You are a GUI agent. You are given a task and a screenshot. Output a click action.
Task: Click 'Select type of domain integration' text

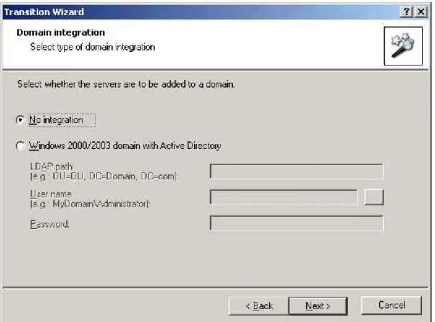[93, 47]
